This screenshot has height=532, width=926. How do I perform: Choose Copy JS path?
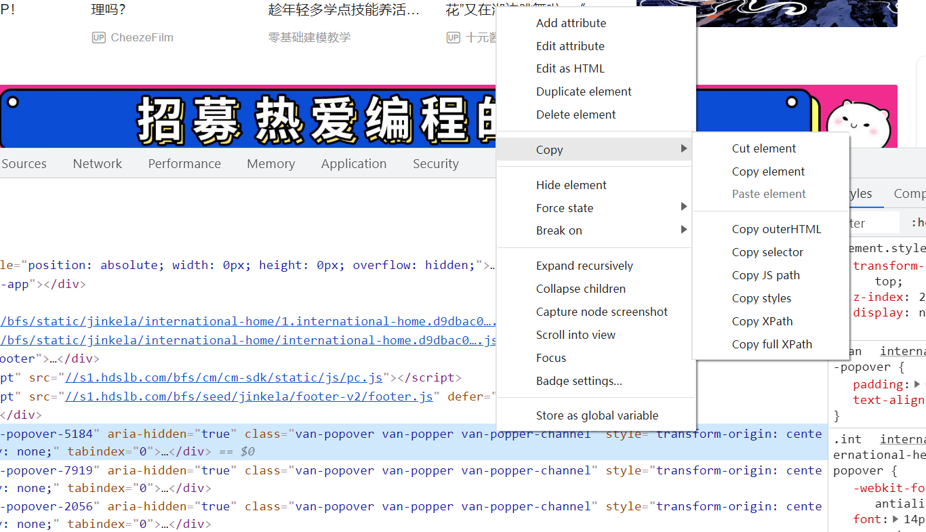coord(771,275)
